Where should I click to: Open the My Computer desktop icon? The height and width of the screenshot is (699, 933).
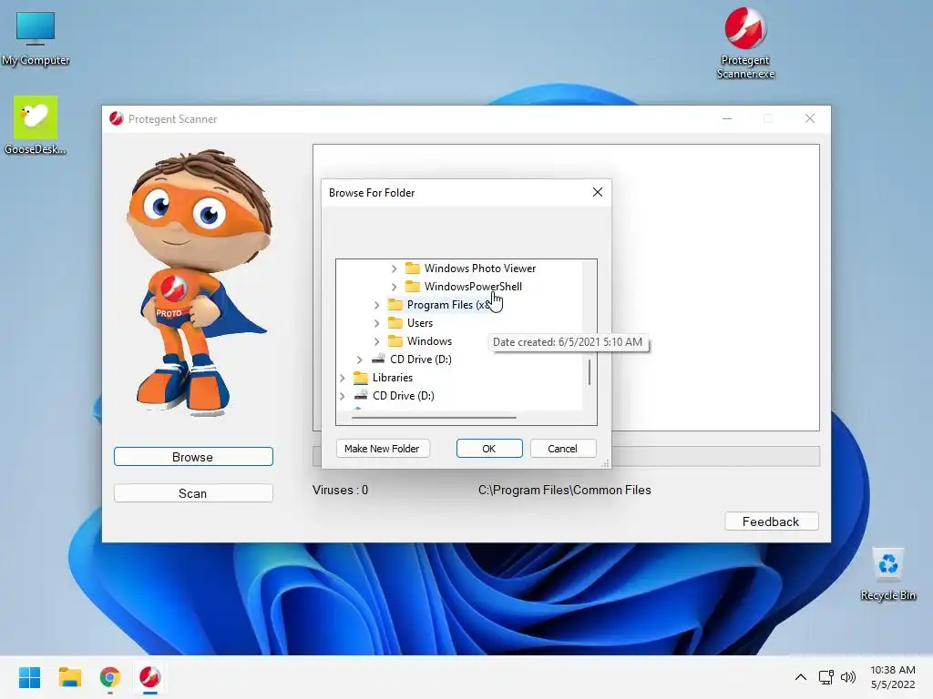36,38
